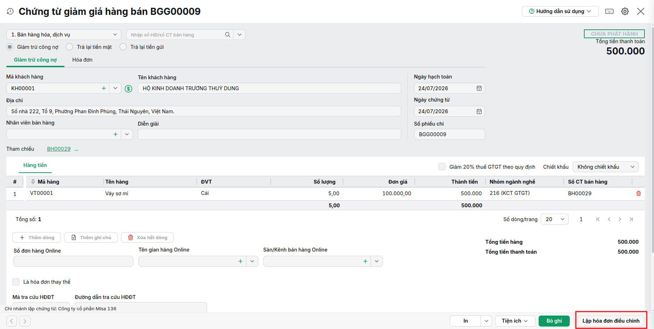Click the Mã tra cứu HĐĐT field
The image size is (654, 329).
[41, 307]
